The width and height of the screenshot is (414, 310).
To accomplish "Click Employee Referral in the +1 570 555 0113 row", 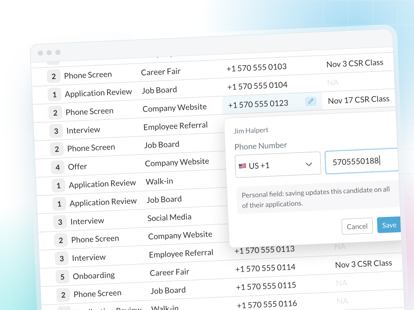I will pyautogui.click(x=181, y=253).
